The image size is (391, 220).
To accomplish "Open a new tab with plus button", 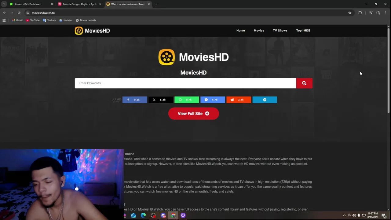I will click(156, 4).
